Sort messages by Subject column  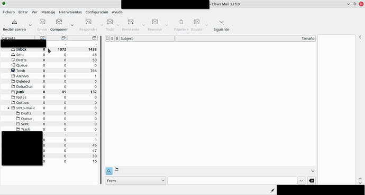coord(147,38)
